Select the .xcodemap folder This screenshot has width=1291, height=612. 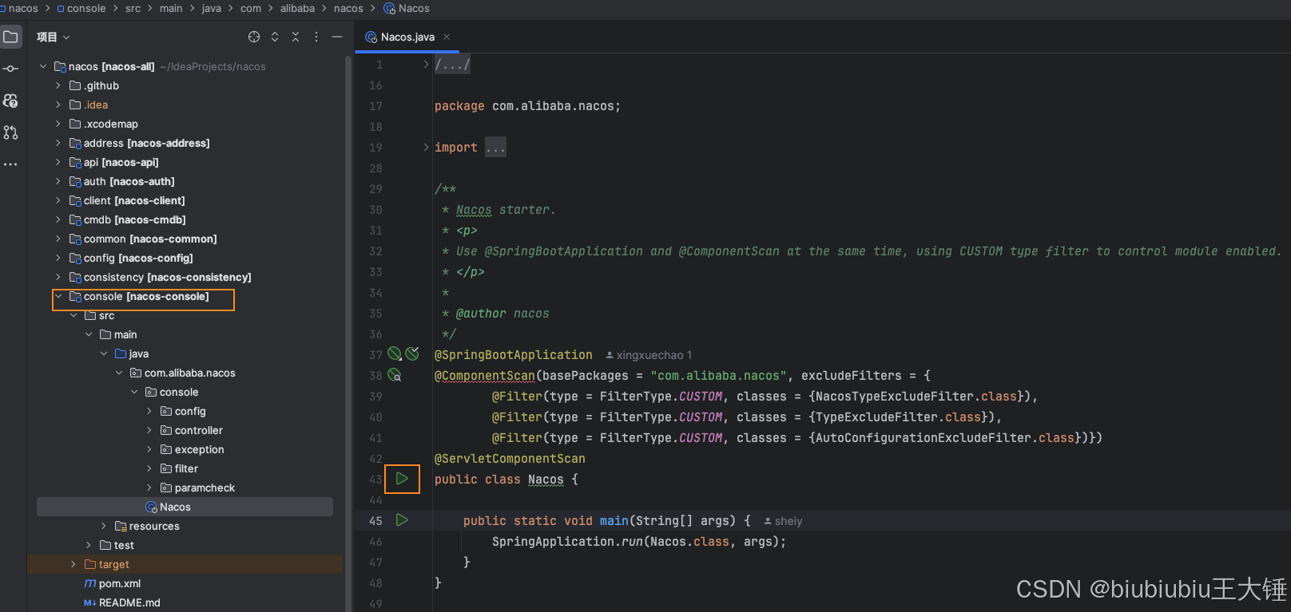pos(104,124)
